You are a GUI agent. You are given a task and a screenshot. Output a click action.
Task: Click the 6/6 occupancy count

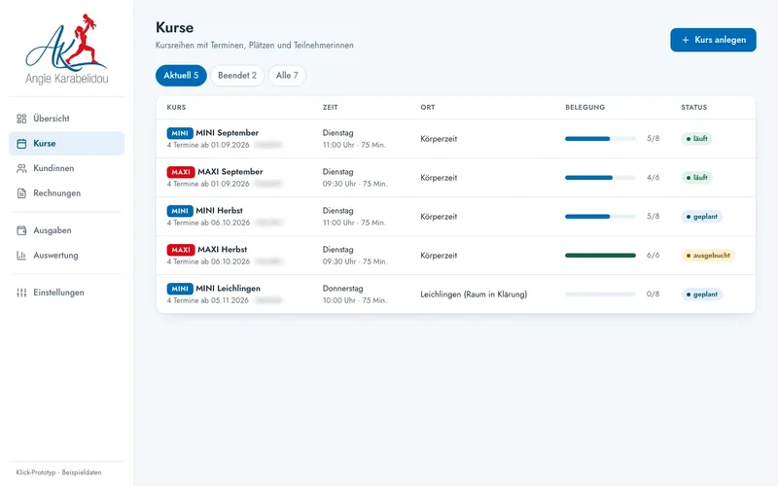tap(653, 255)
